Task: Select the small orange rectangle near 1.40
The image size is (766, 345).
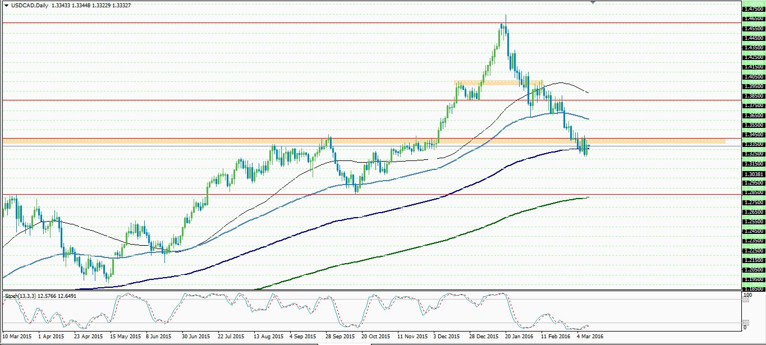Action: click(498, 83)
